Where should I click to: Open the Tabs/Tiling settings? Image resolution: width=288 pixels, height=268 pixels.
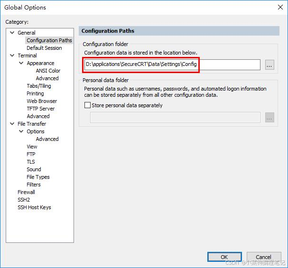pos(39,86)
